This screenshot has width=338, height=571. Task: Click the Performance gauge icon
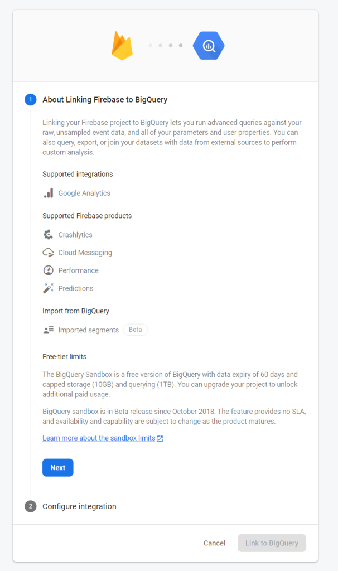49,270
